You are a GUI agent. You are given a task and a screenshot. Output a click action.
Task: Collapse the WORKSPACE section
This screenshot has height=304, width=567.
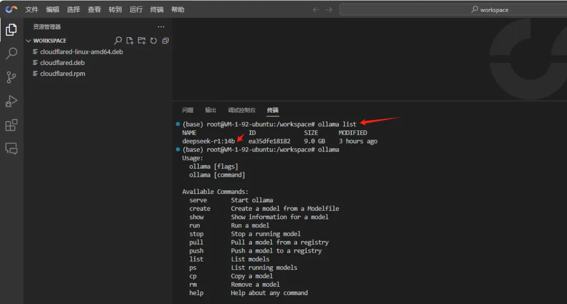[28, 41]
